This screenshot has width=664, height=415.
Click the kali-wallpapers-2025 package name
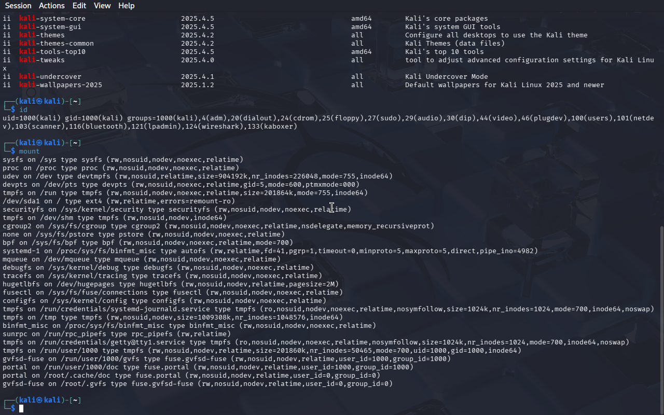click(61, 85)
